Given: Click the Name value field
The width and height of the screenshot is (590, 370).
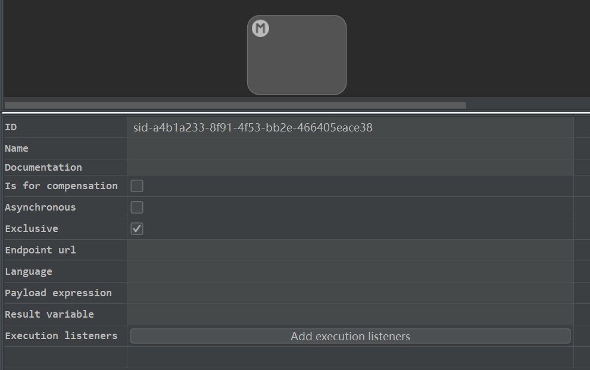Looking at the screenshot, I should 350,149.
